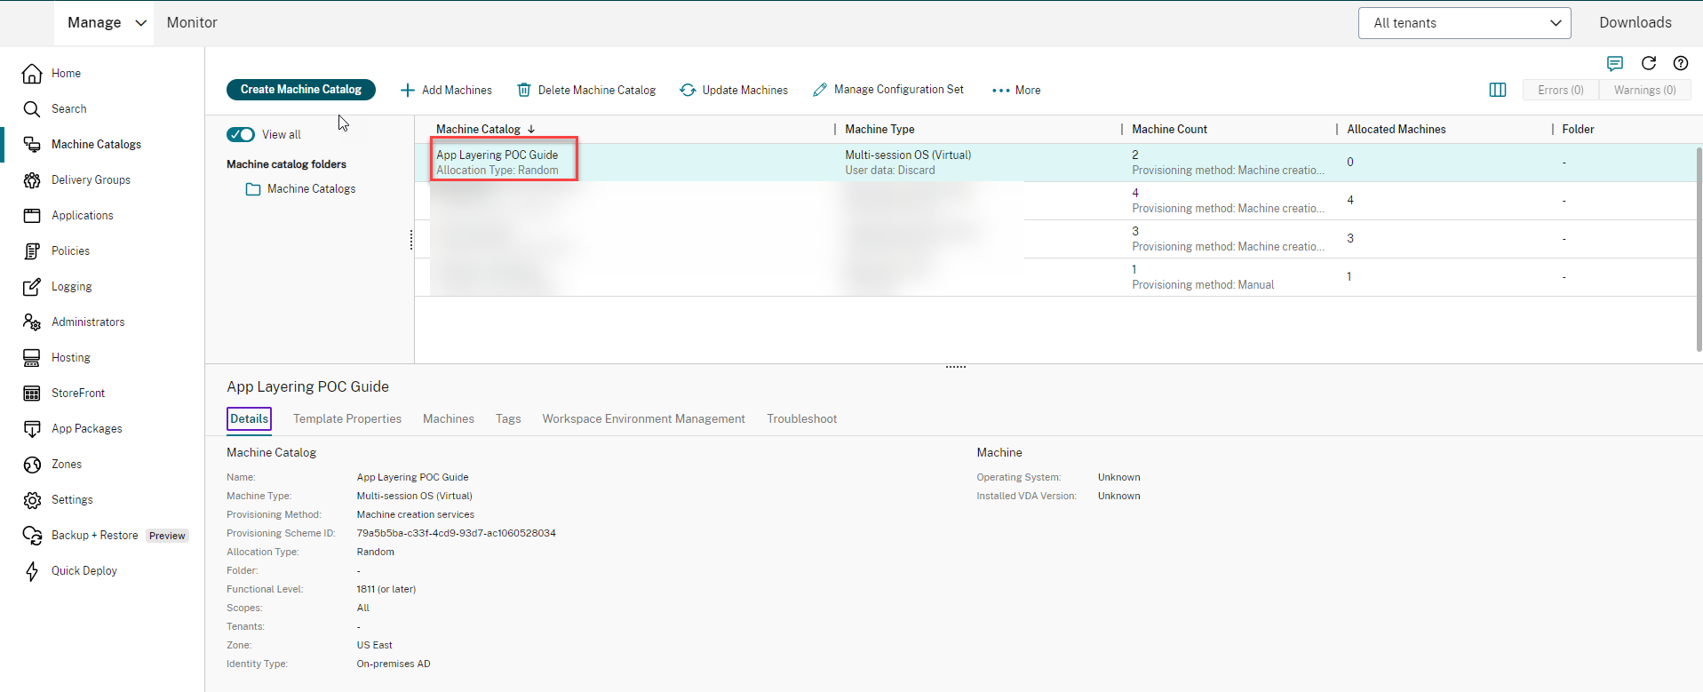
Task: Open the feedback chat icon
Action: [1614, 63]
